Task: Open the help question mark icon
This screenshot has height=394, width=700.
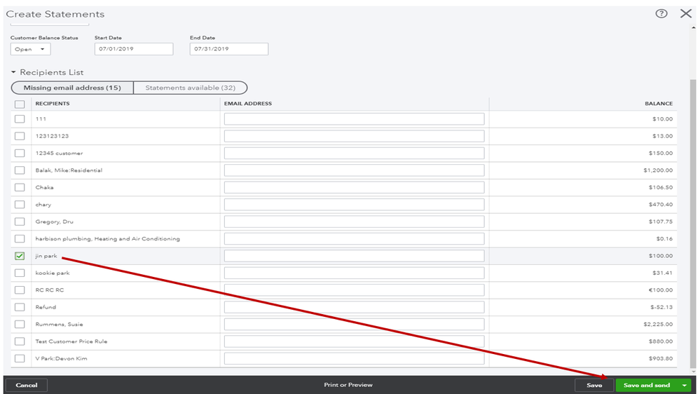Action: point(661,13)
